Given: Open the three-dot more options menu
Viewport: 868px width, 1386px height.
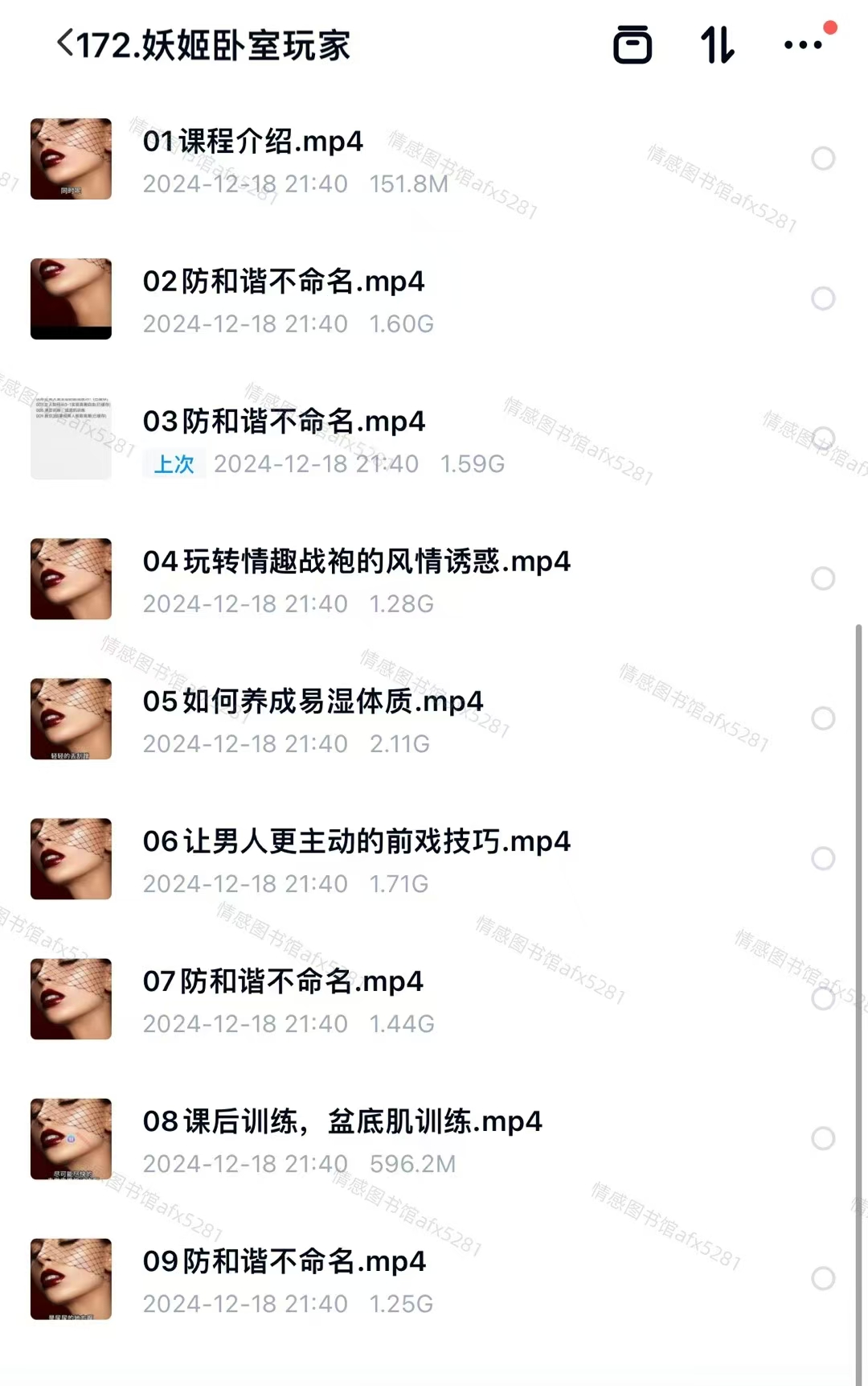Looking at the screenshot, I should 803,45.
